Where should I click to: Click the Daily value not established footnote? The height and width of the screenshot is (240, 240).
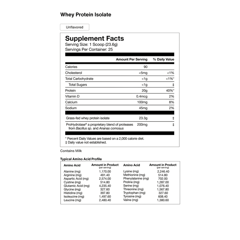(x=86, y=142)
